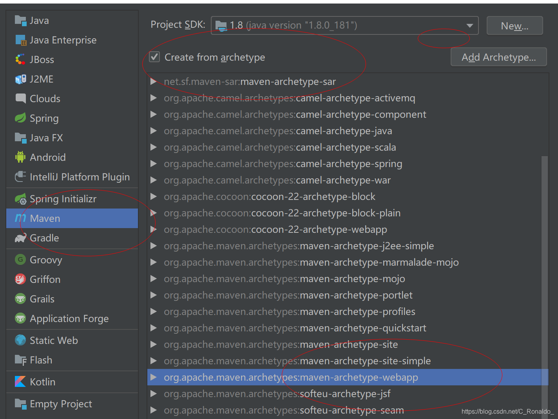This screenshot has width=558, height=419.
Task: Click the Gradle elephant icon
Action: click(x=20, y=238)
